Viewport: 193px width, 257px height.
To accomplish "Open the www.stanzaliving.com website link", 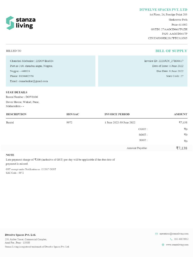I will pos(177,245).
